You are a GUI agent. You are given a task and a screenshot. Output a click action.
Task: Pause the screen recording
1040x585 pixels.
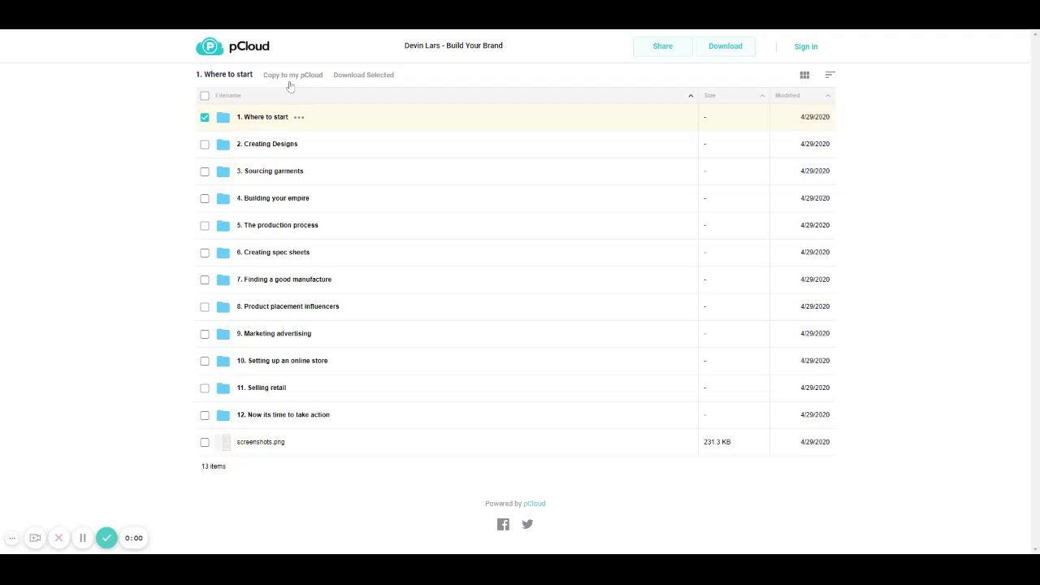point(82,538)
